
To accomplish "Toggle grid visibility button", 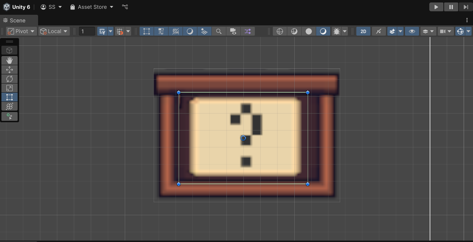I will 102,31.
